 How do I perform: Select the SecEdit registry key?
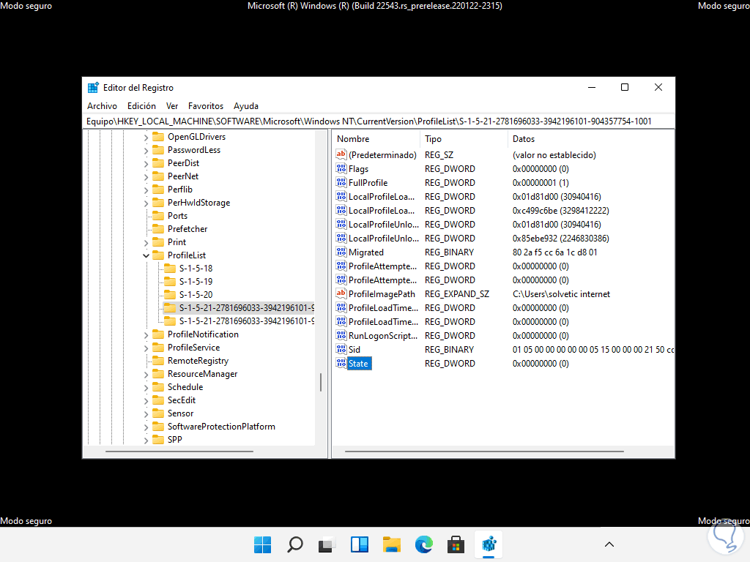182,400
